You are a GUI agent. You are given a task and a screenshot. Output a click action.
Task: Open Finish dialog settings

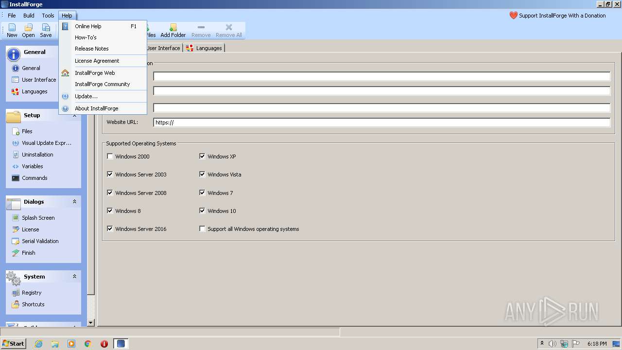pos(23,253)
